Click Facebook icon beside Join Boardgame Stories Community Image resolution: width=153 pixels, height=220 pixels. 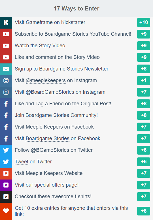[x=6, y=115]
